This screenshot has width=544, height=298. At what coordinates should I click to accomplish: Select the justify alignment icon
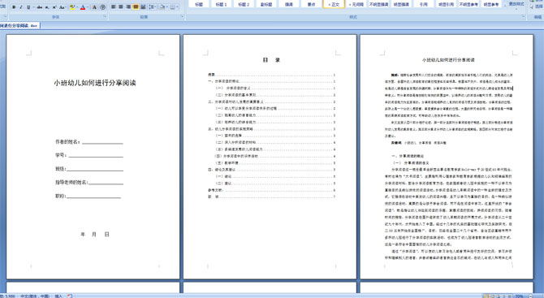tap(136, 7)
